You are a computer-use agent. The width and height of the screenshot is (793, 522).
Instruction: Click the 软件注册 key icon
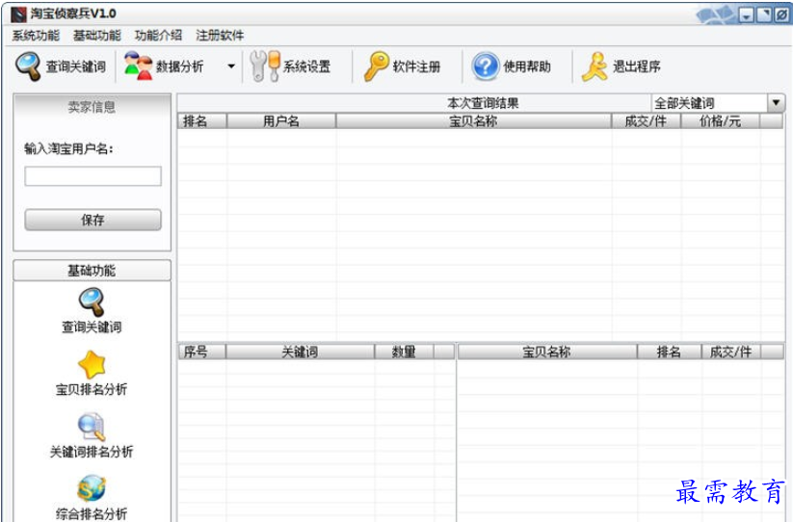pyautogui.click(x=377, y=66)
